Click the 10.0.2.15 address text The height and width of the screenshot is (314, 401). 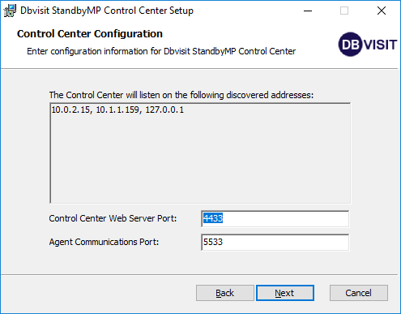(x=70, y=110)
